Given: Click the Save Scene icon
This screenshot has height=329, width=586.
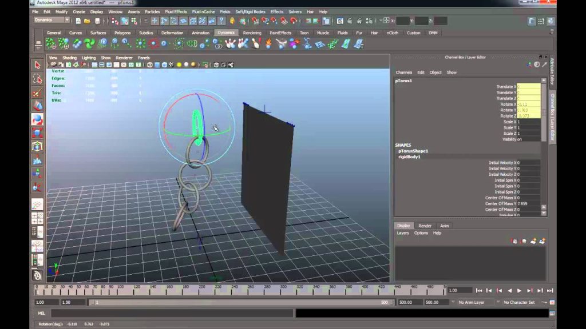Looking at the screenshot, I should 97,21.
